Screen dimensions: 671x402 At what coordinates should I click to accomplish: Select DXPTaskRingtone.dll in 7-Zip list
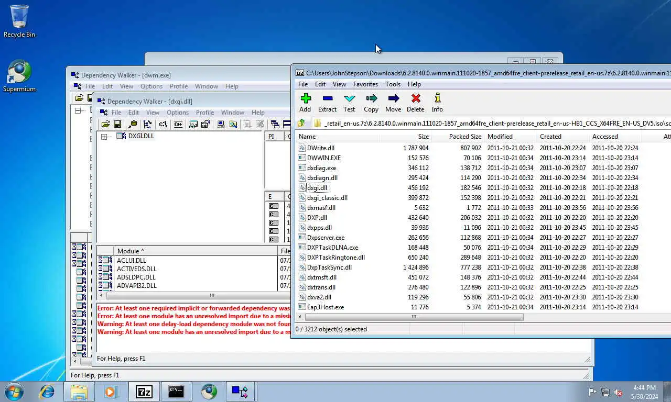click(336, 257)
